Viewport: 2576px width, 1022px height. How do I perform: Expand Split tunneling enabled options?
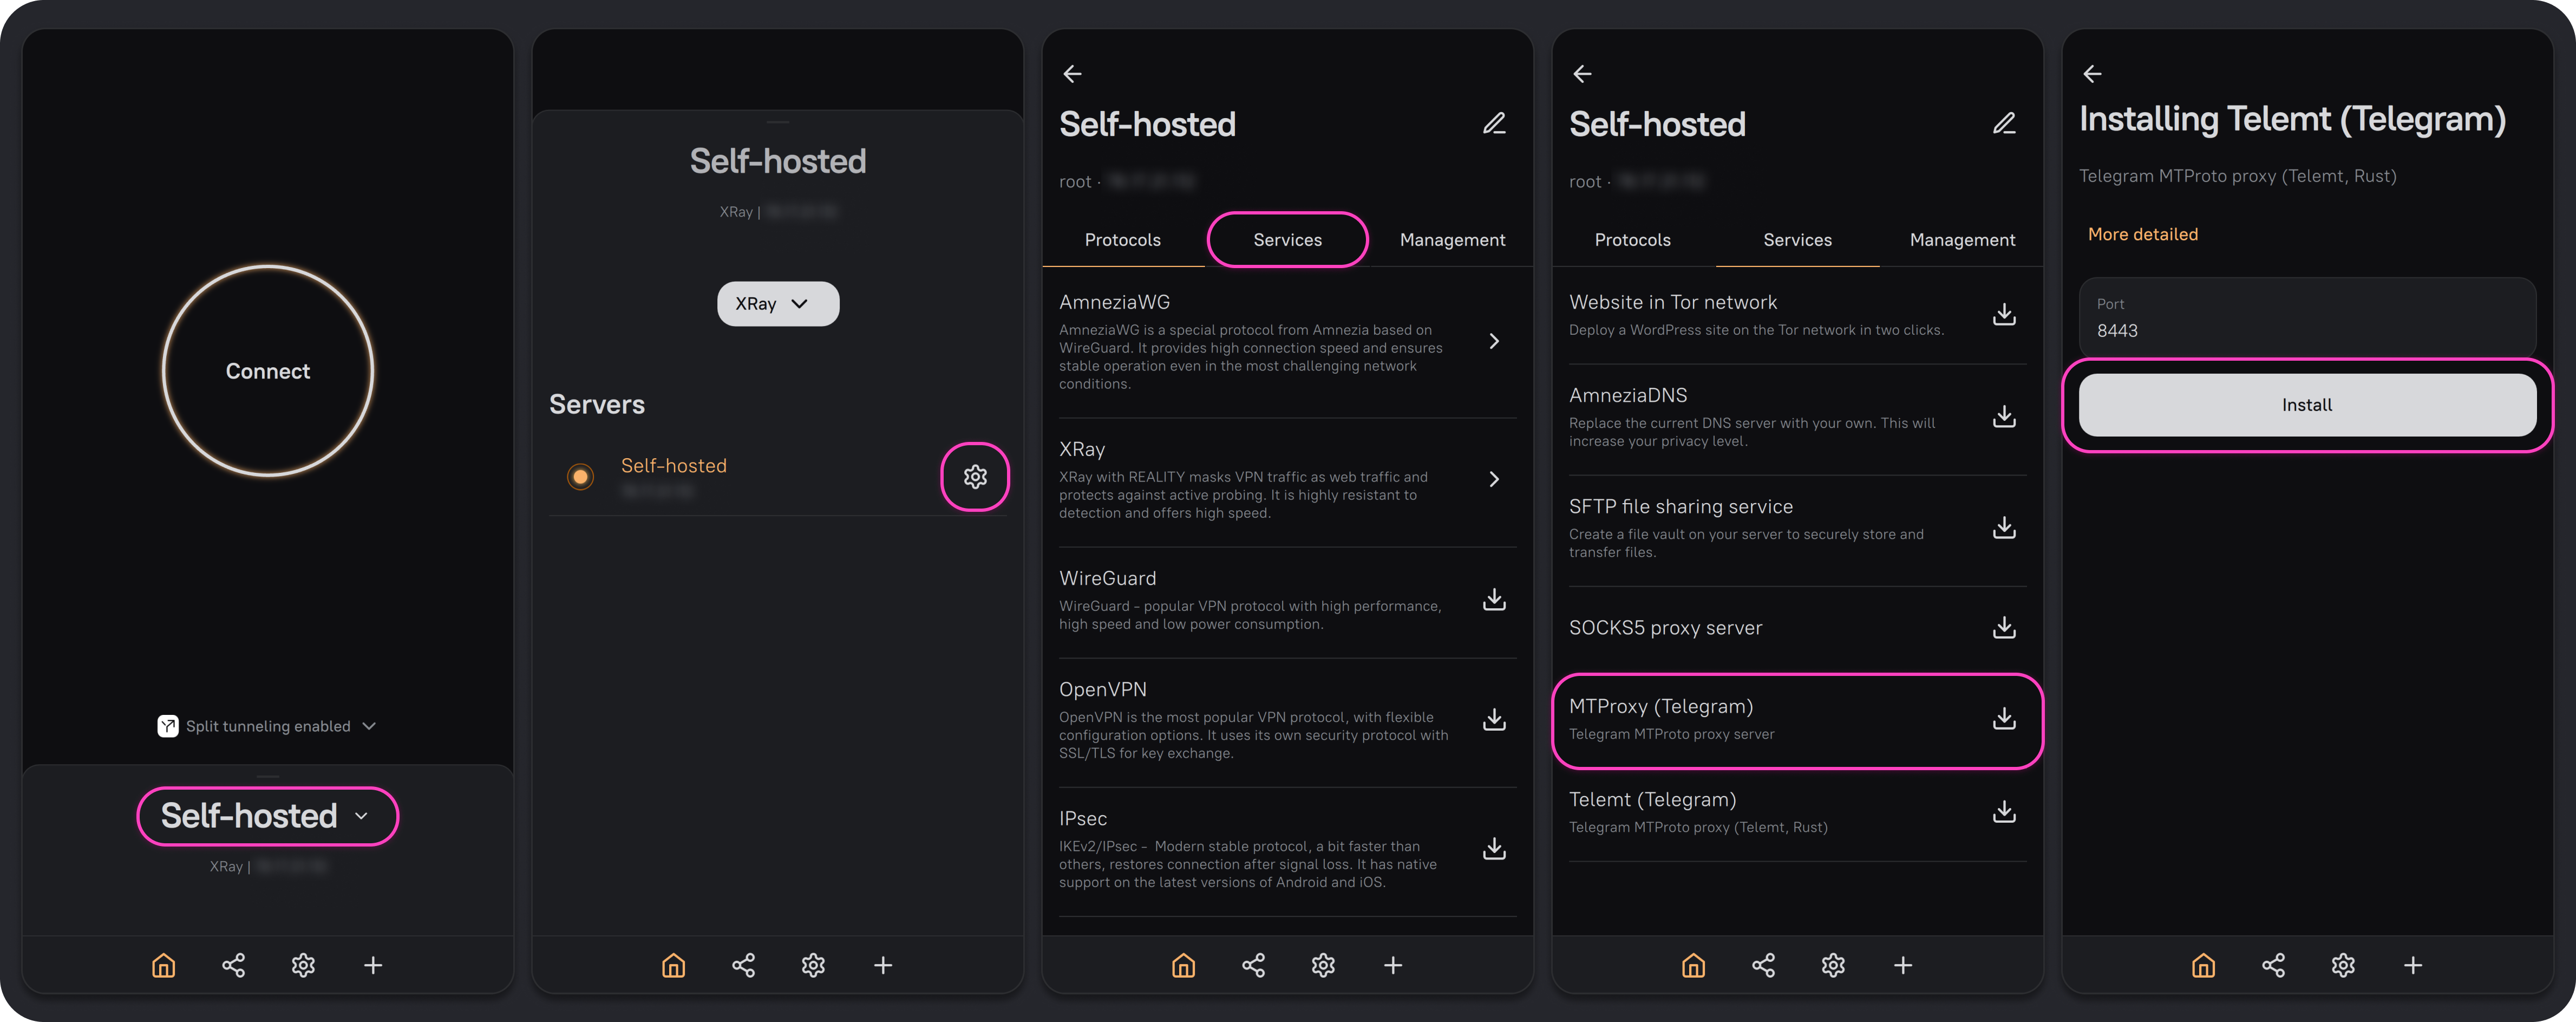pyautogui.click(x=268, y=726)
